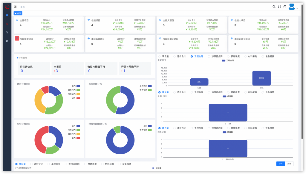
Task: Click the blue user avatar icon
Action: point(292,7)
